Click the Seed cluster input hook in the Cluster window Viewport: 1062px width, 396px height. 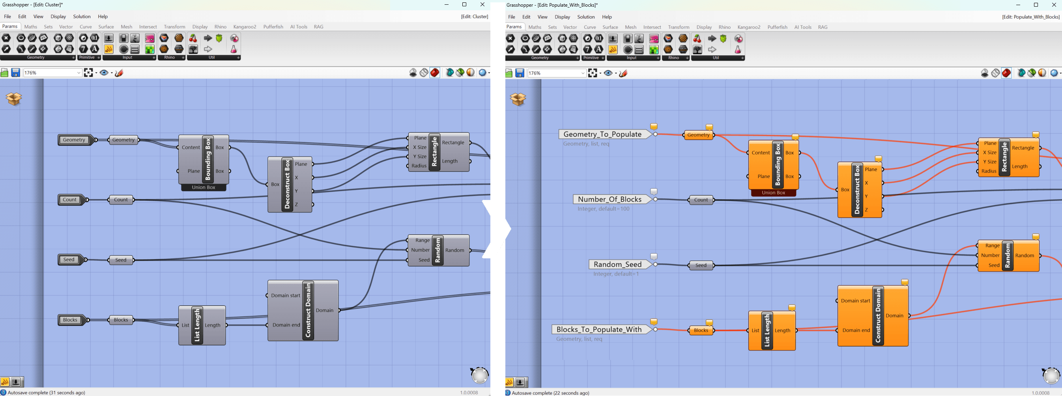72,260
